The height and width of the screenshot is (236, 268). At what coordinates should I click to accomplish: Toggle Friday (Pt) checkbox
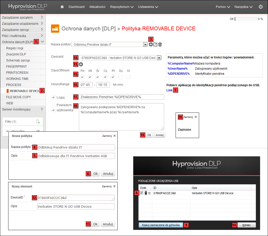[113, 77]
